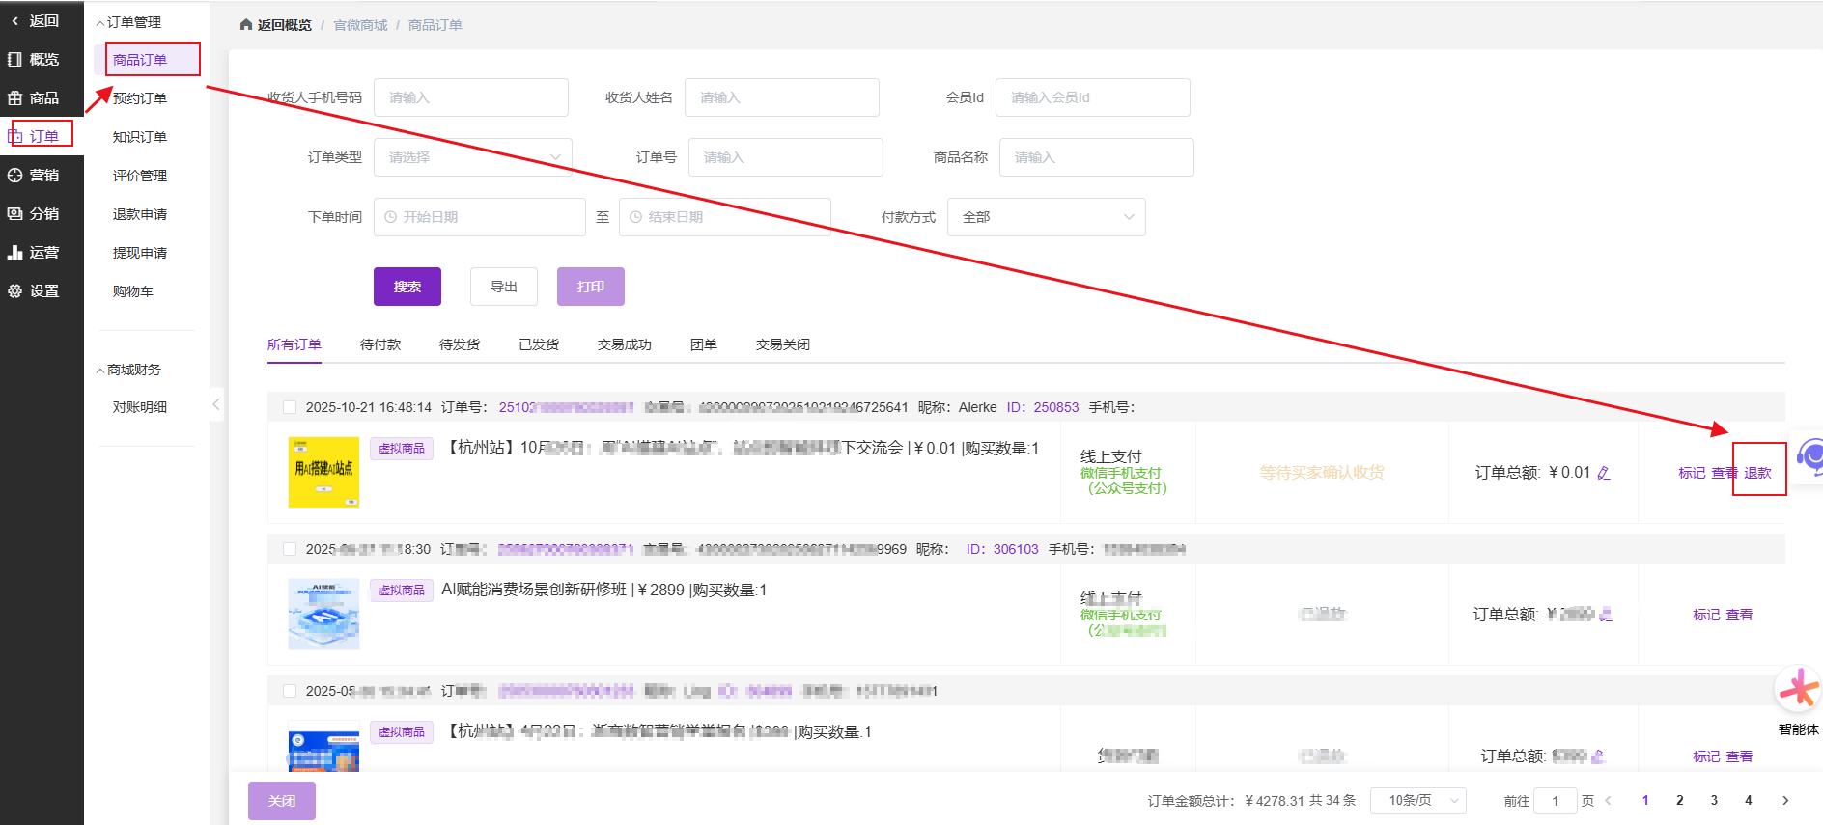
Task: Switch to the 待发货 tab
Action: pyautogui.click(x=459, y=344)
